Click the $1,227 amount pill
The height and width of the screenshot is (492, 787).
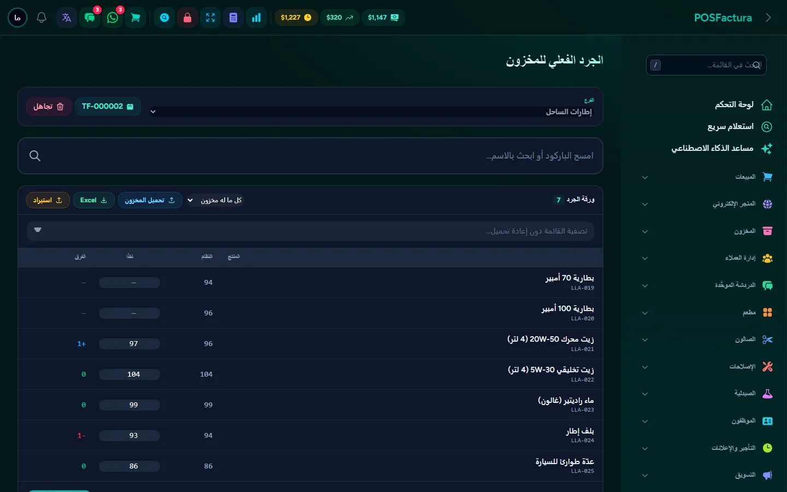tap(296, 17)
